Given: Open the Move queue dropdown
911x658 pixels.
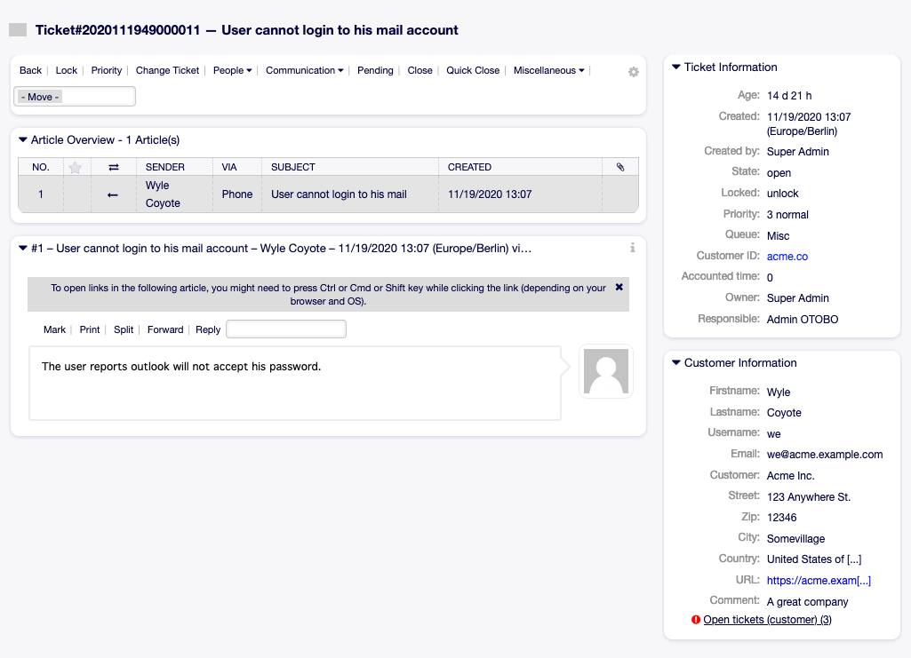Looking at the screenshot, I should [76, 97].
